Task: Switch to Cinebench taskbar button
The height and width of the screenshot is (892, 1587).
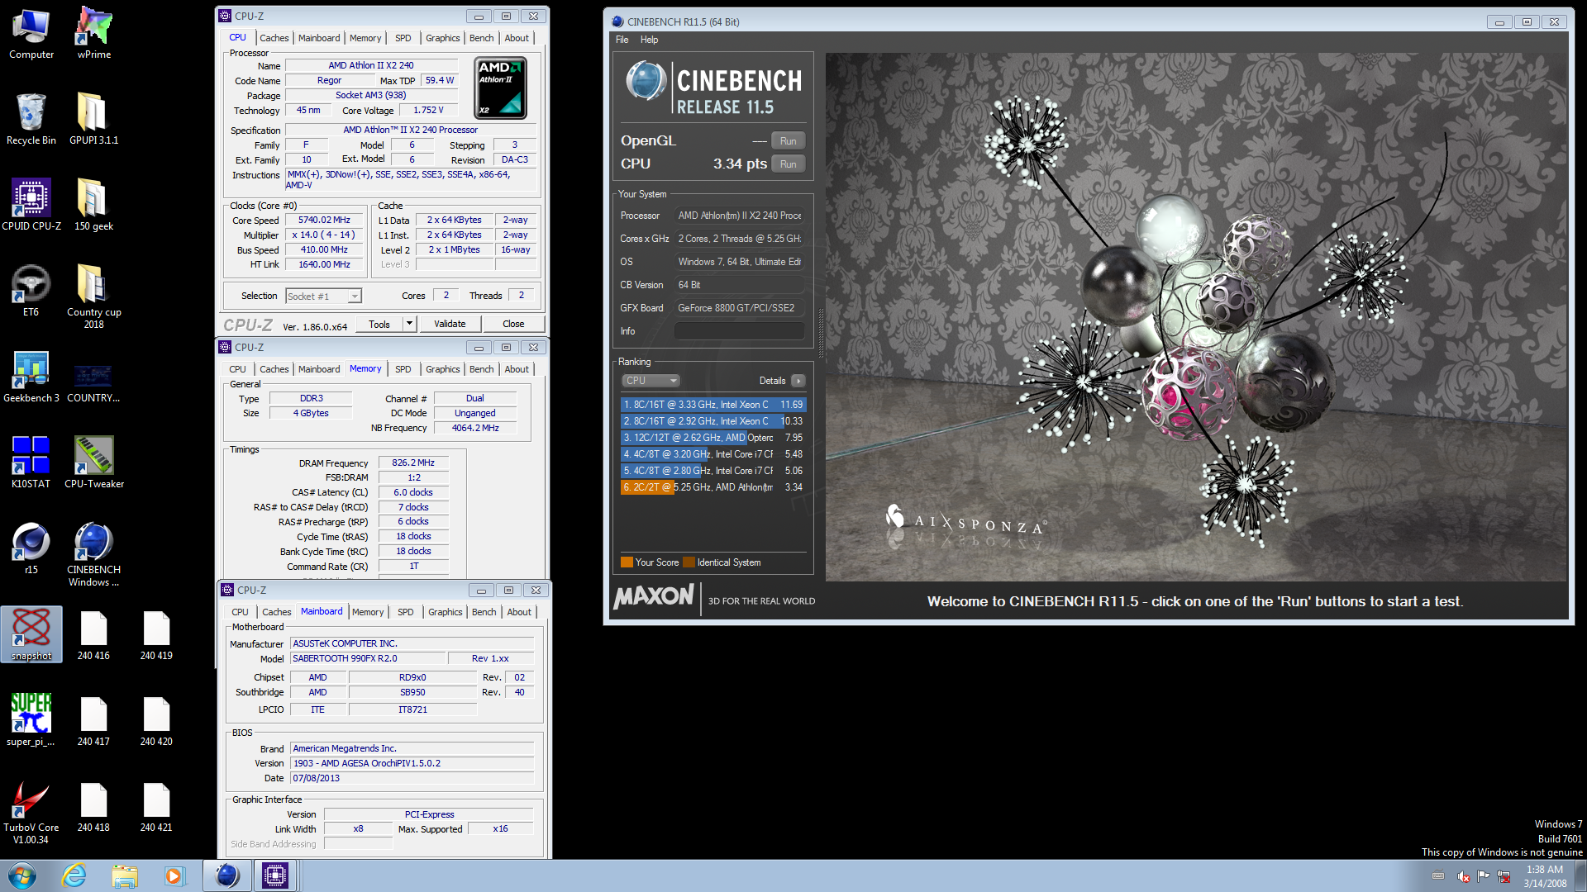Action: coord(227,875)
